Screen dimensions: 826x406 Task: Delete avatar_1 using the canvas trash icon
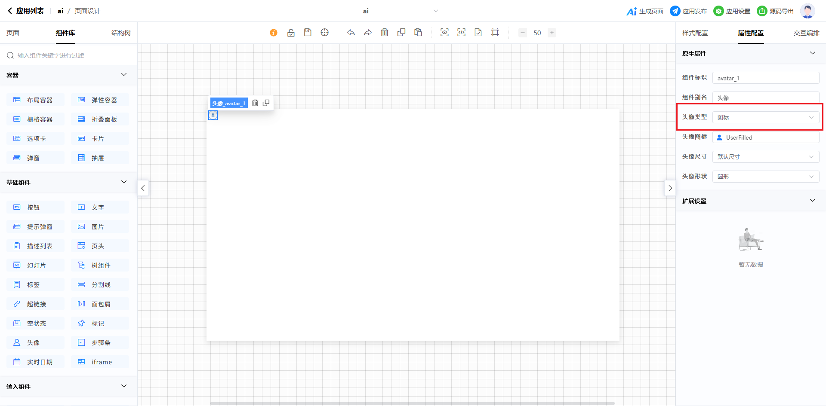255,103
